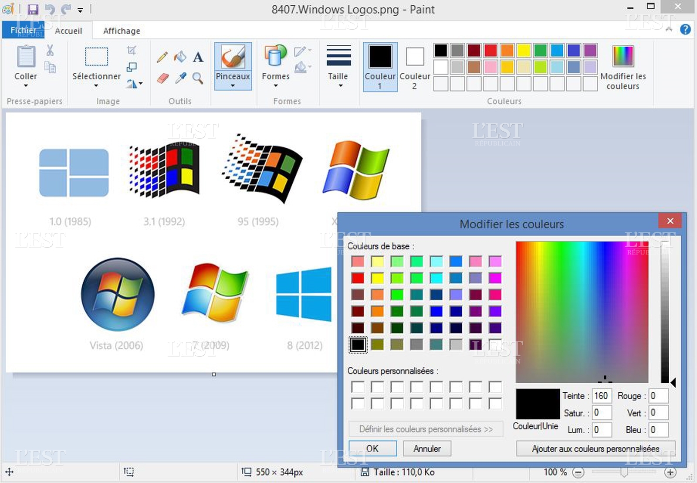Select the Color picker eyedropper tool
The height and width of the screenshot is (483, 697).
pyautogui.click(x=179, y=78)
